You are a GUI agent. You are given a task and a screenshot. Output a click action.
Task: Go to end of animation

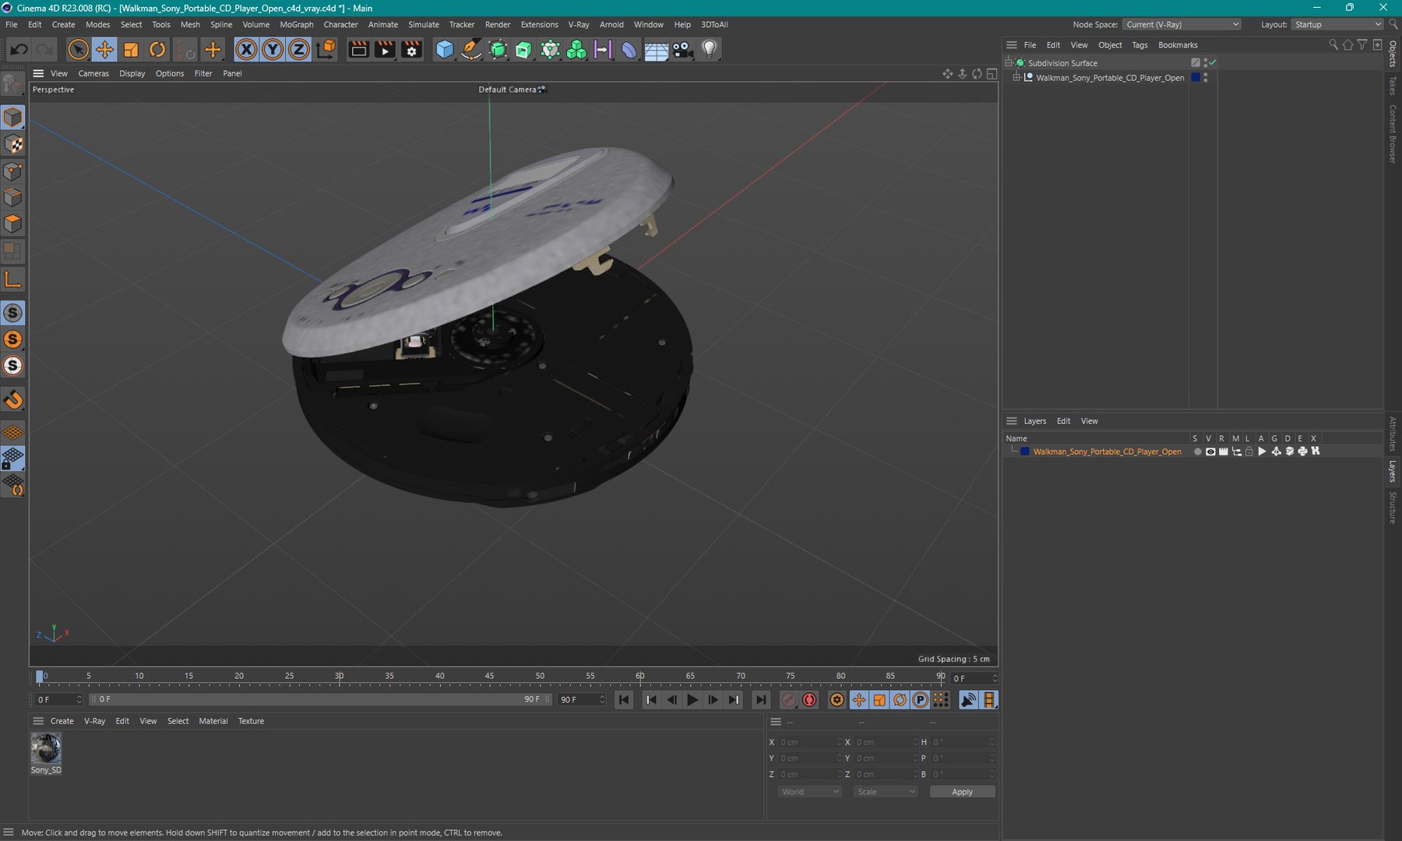click(x=761, y=700)
